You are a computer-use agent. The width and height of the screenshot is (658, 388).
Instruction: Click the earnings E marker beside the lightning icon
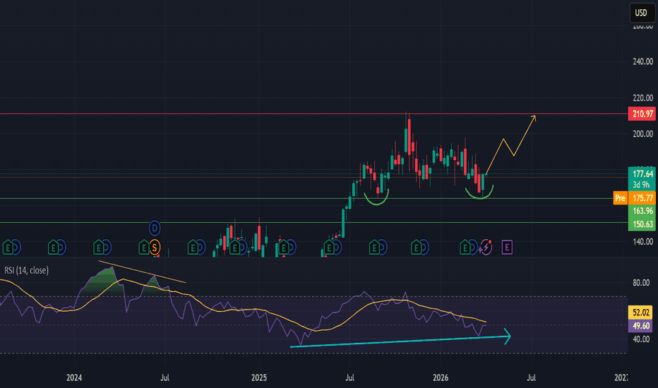click(x=465, y=248)
